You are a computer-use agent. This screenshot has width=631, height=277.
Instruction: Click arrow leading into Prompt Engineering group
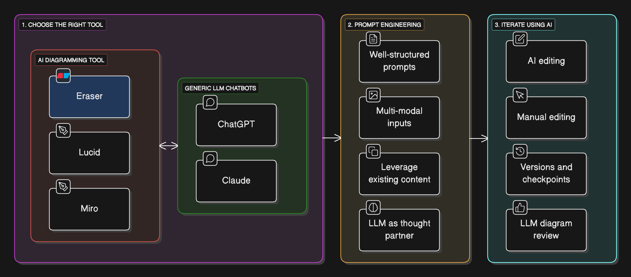332,138
